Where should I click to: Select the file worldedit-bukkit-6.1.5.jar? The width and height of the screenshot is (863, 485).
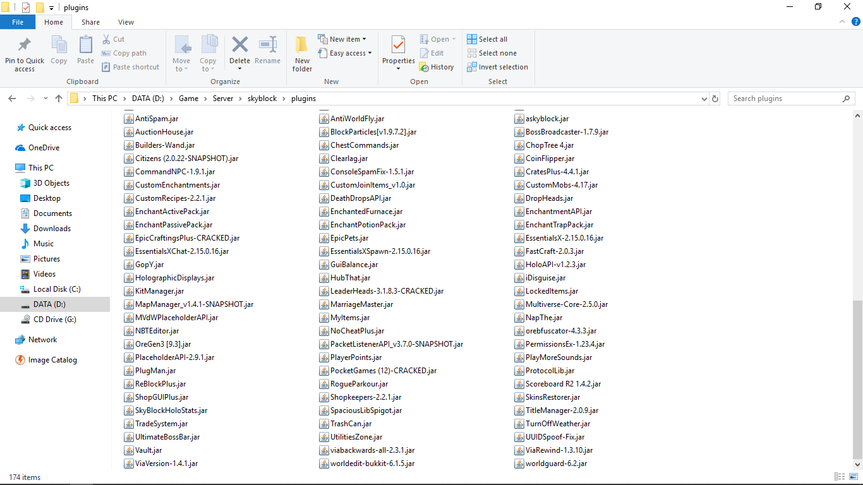[367, 464]
